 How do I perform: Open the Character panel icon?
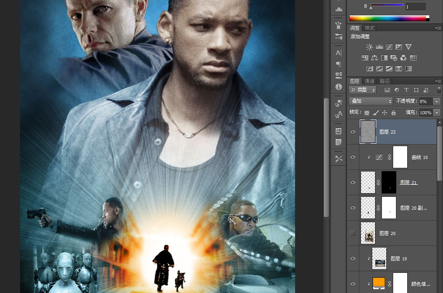coord(338,53)
